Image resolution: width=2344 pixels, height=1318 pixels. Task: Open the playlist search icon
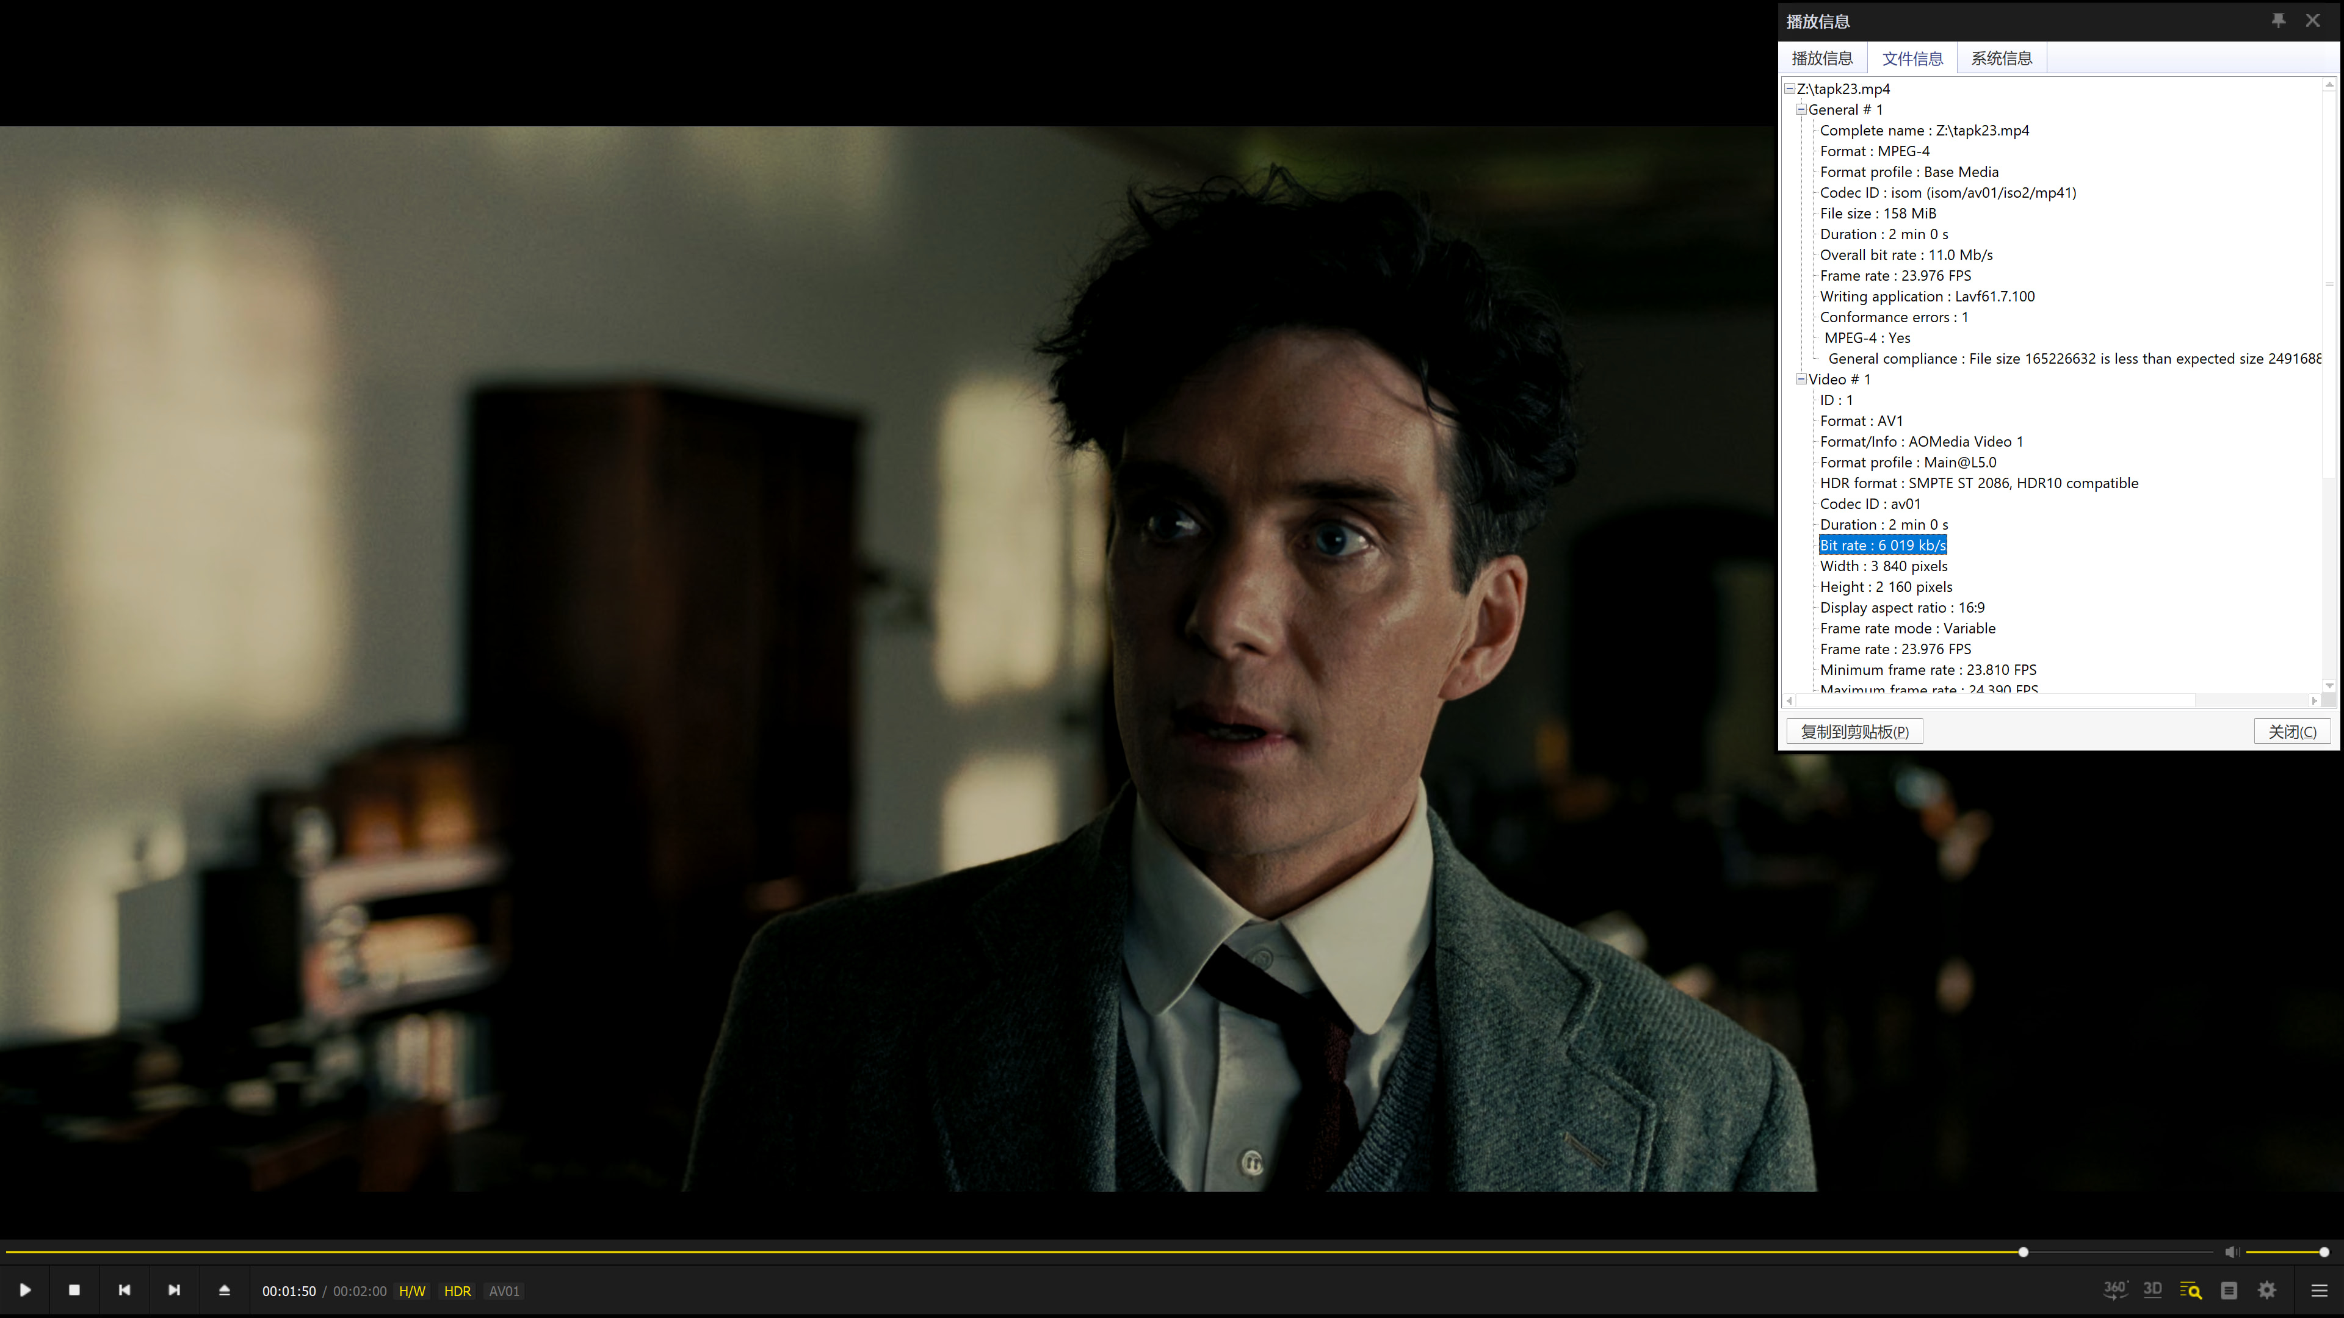coord(2190,1290)
